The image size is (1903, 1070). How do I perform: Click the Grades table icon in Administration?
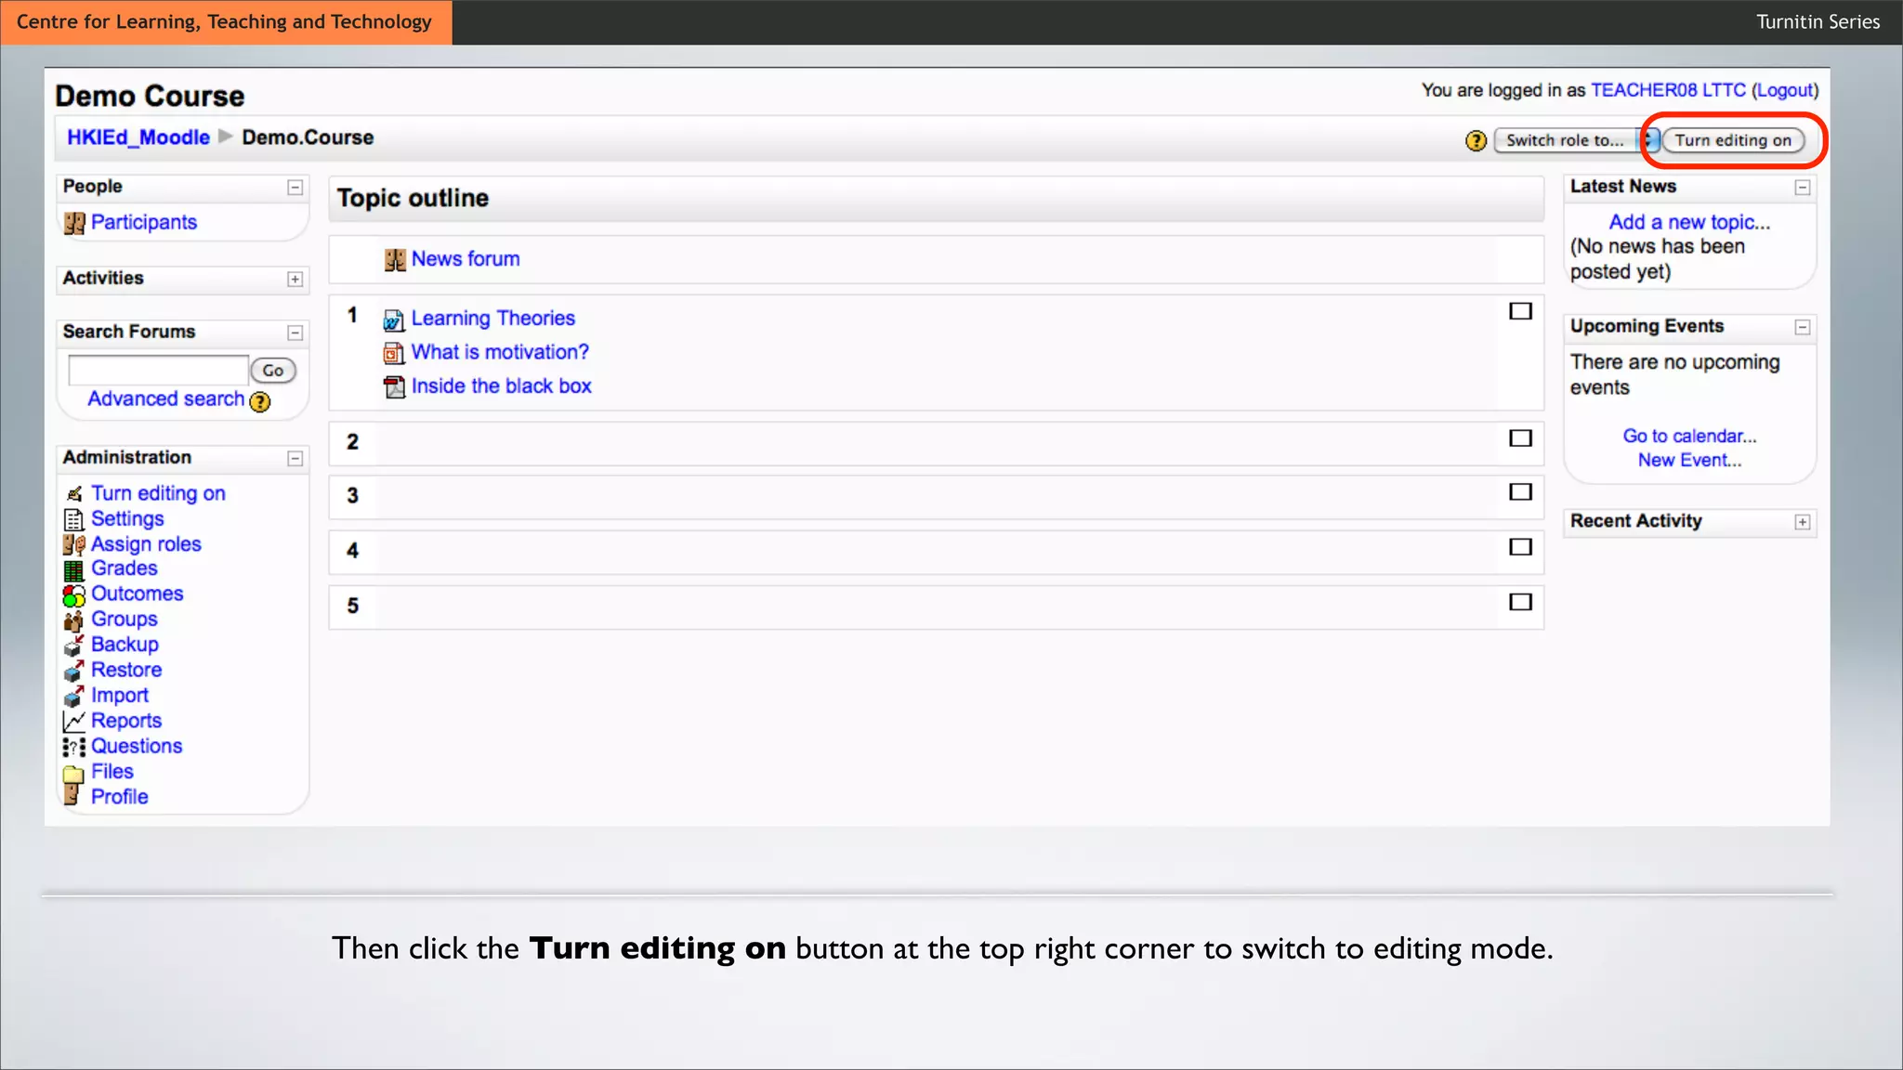point(73,569)
